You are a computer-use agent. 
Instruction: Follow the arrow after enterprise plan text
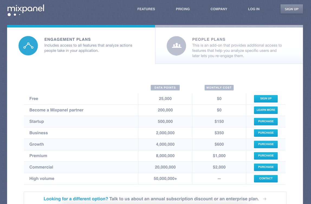coord(265,199)
